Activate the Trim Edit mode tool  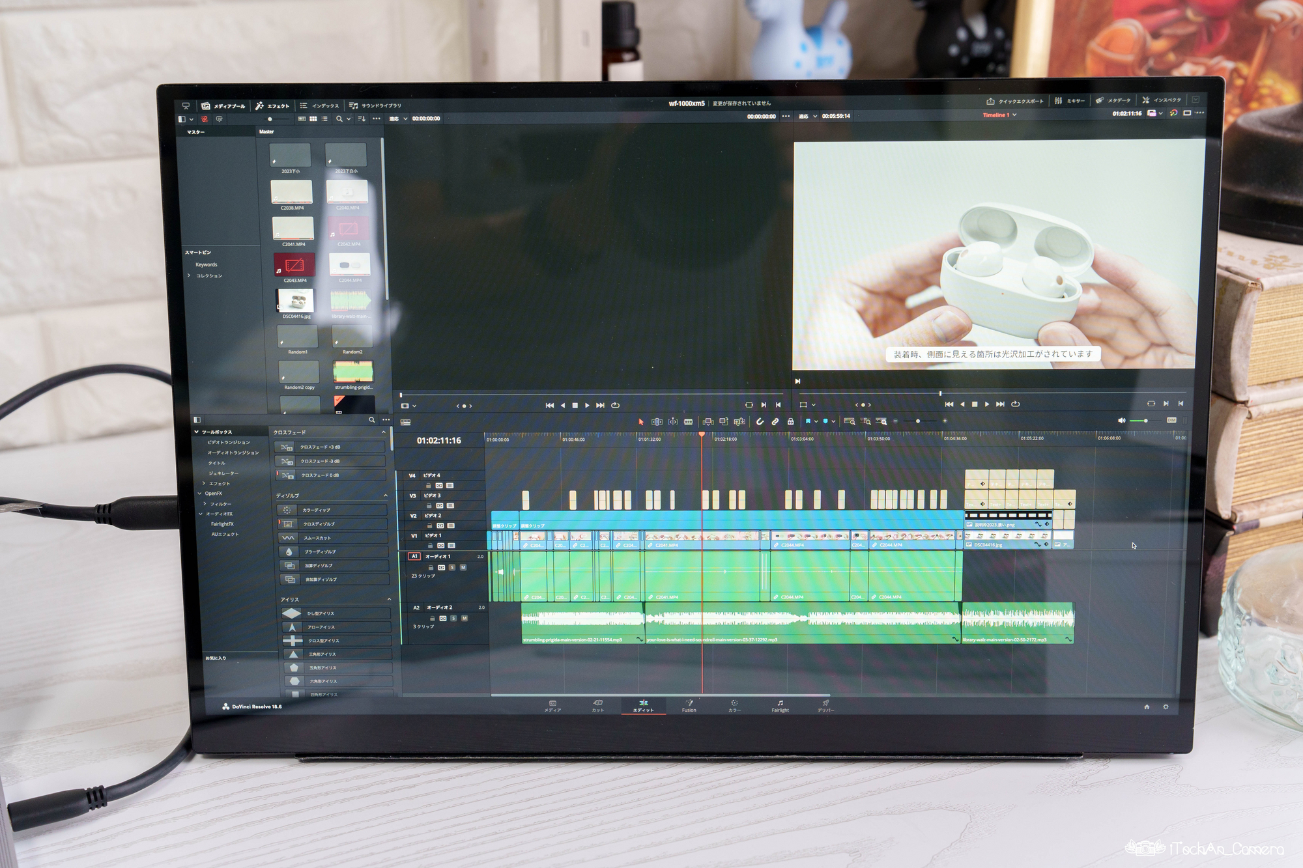tap(657, 422)
